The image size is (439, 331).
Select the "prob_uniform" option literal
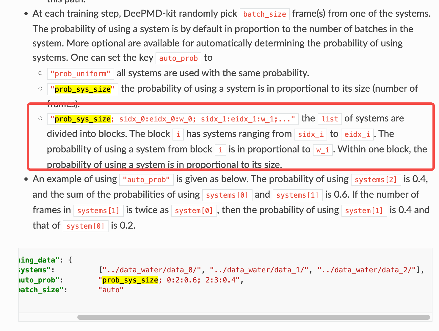click(x=80, y=74)
